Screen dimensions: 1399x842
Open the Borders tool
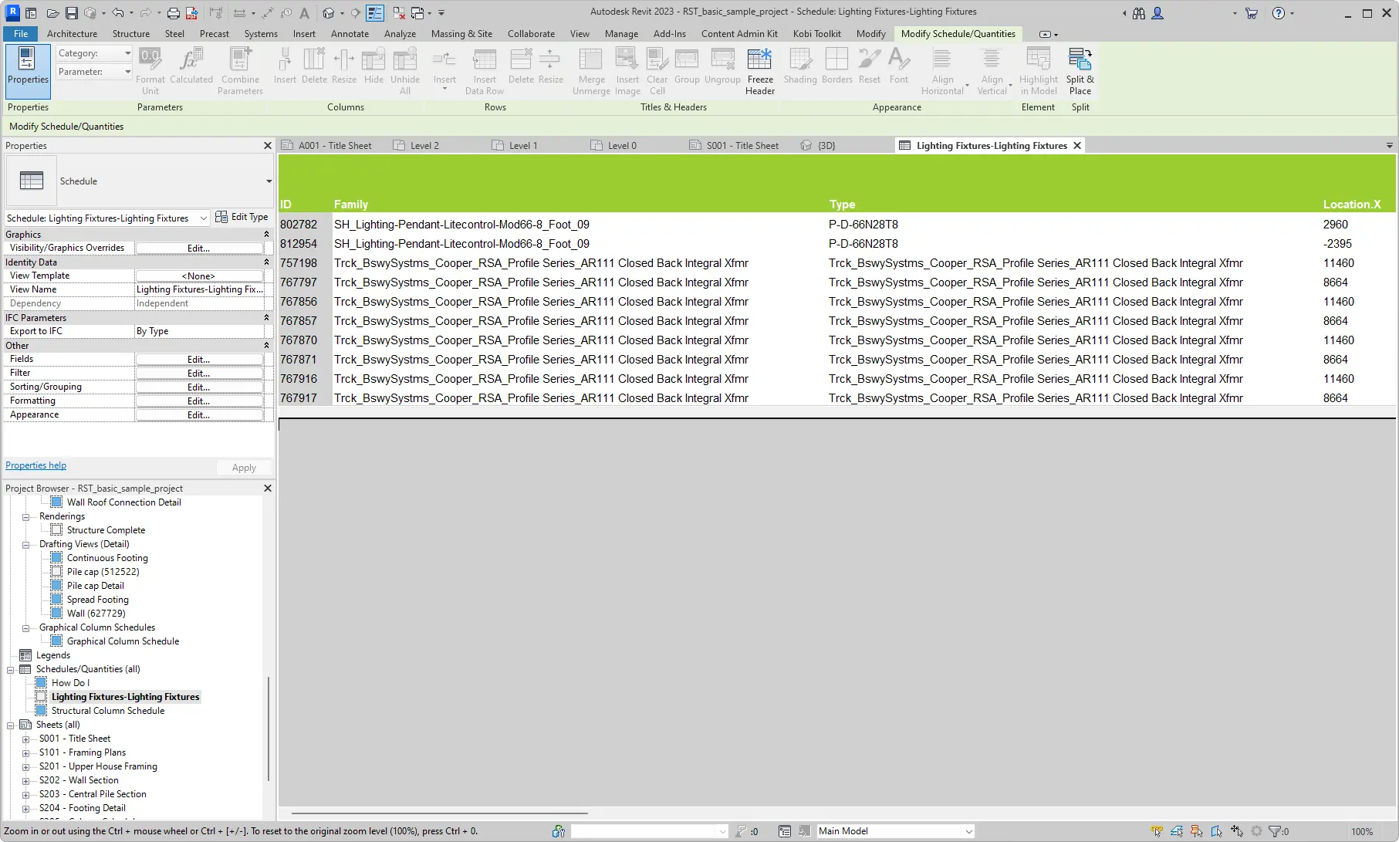(836, 69)
